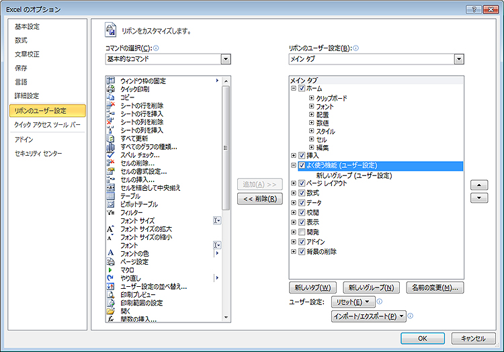The width and height of the screenshot is (504, 352).
Task: Select the 印刷範囲の設定 icon
Action: pyautogui.click(x=111, y=303)
